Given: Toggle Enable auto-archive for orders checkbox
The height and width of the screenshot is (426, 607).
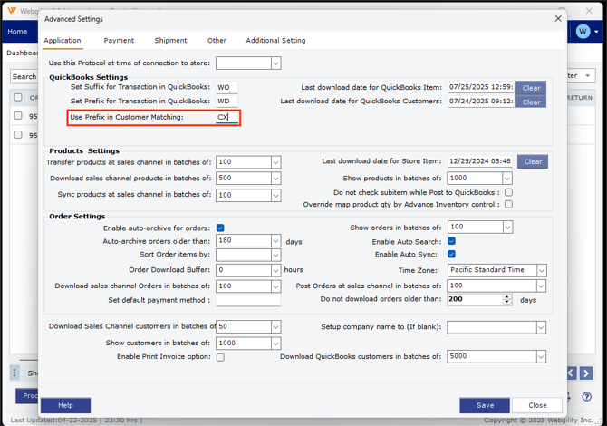Looking at the screenshot, I should pos(220,228).
